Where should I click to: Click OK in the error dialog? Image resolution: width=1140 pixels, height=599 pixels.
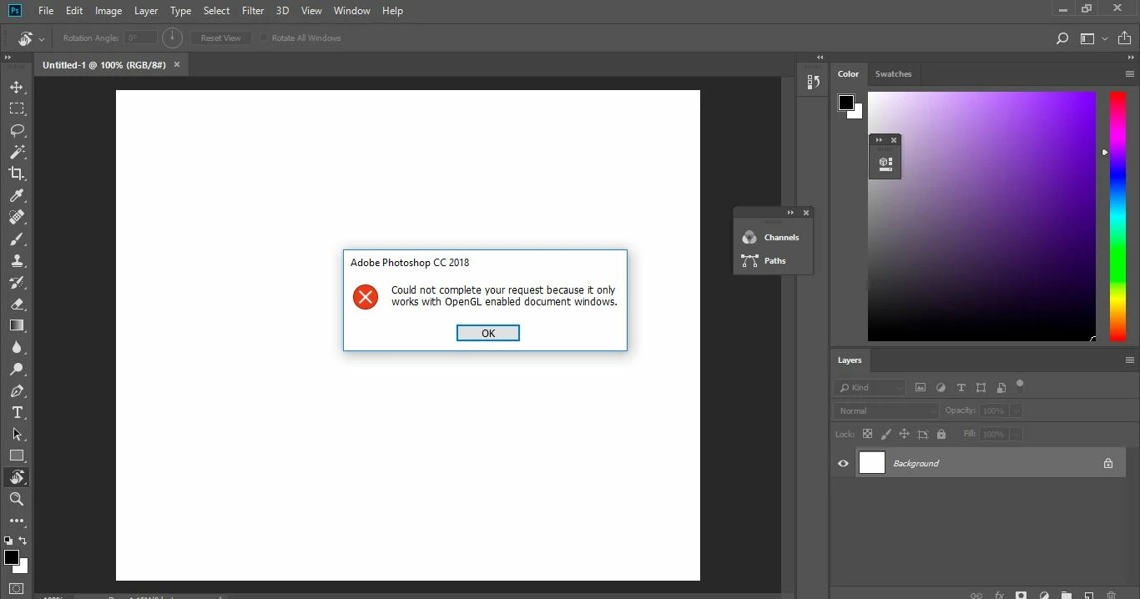click(x=488, y=333)
